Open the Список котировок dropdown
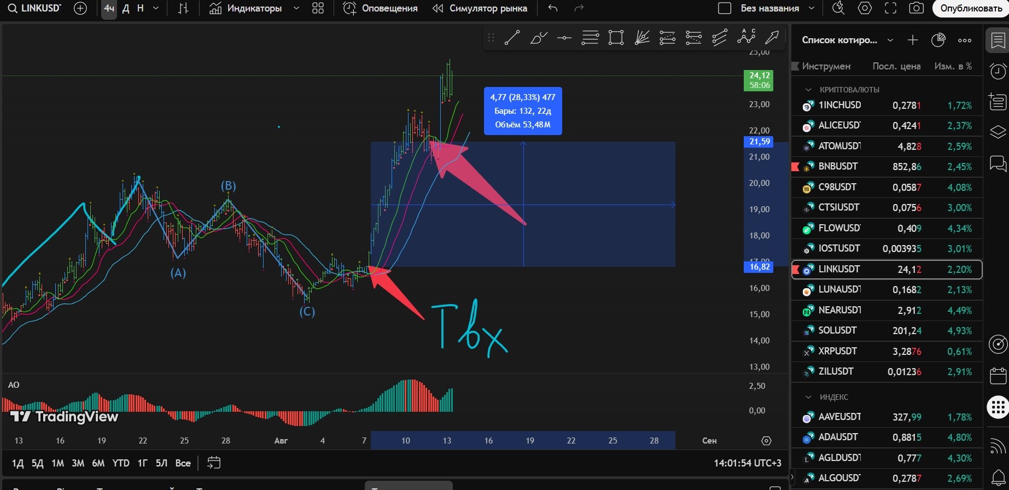This screenshot has width=1009, height=490. tap(890, 40)
